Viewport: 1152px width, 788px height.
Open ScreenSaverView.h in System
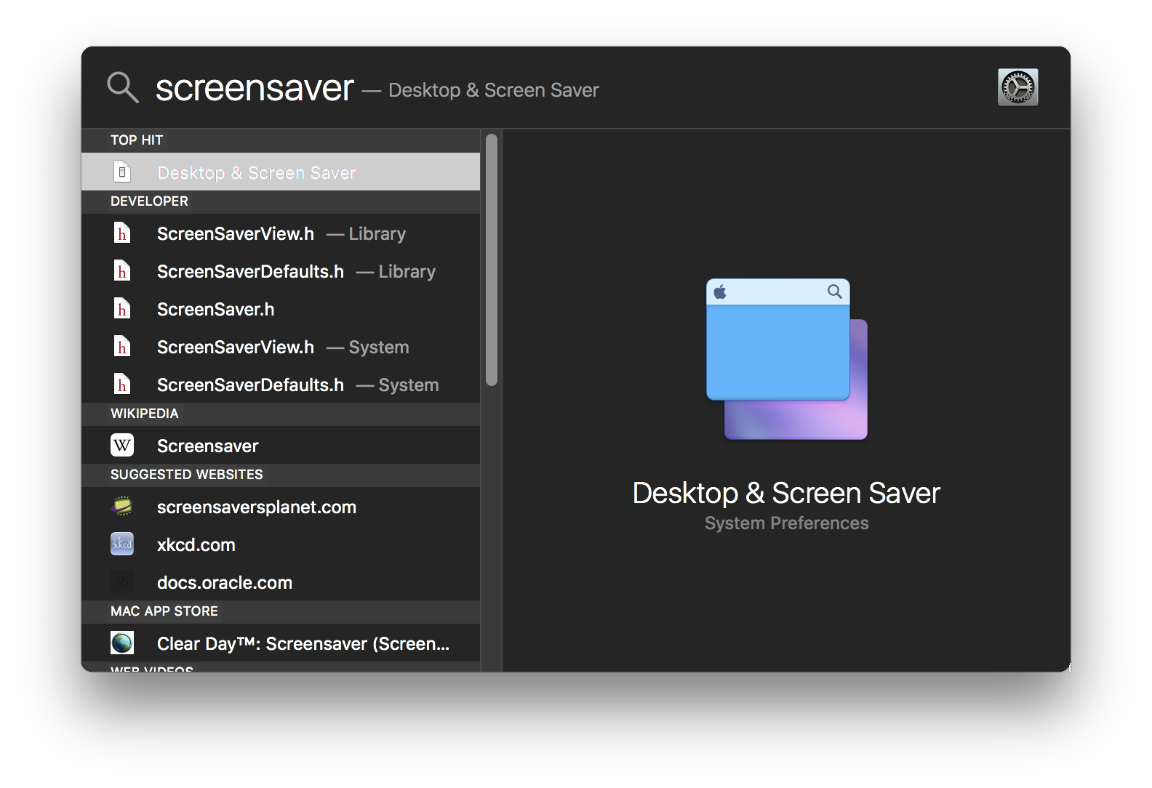coord(281,347)
